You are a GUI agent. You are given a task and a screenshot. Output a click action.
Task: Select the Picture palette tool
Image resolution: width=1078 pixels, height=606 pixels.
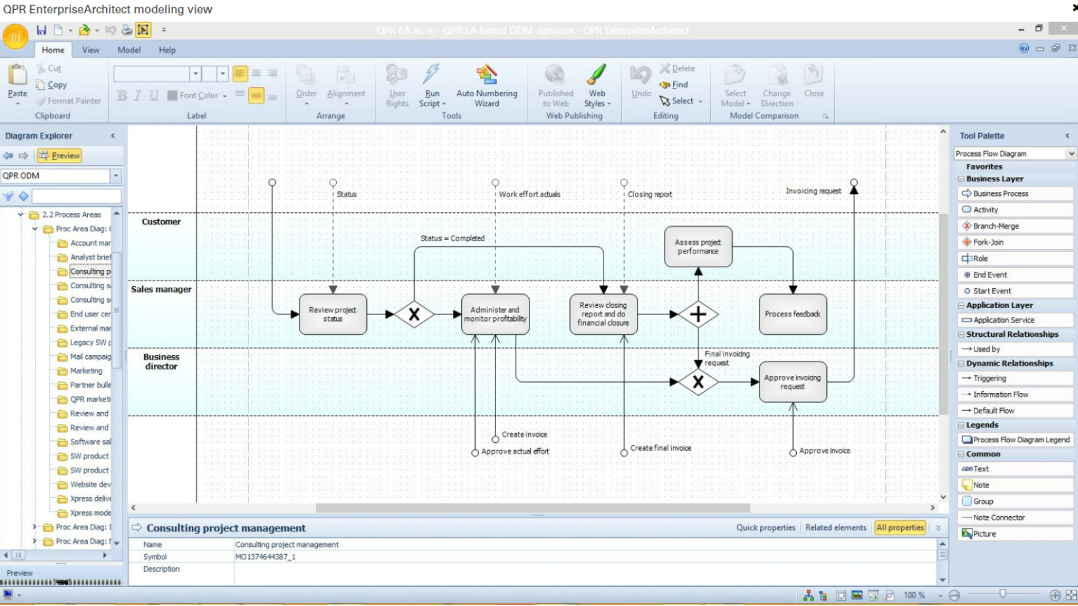click(1014, 533)
